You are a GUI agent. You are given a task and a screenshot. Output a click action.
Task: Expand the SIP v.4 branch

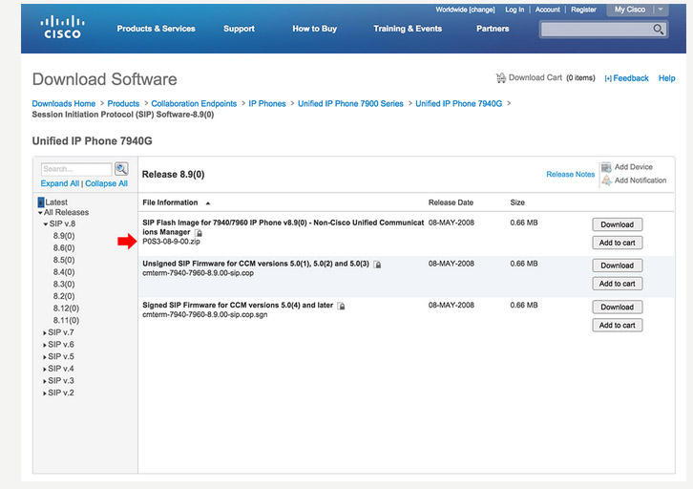45,369
